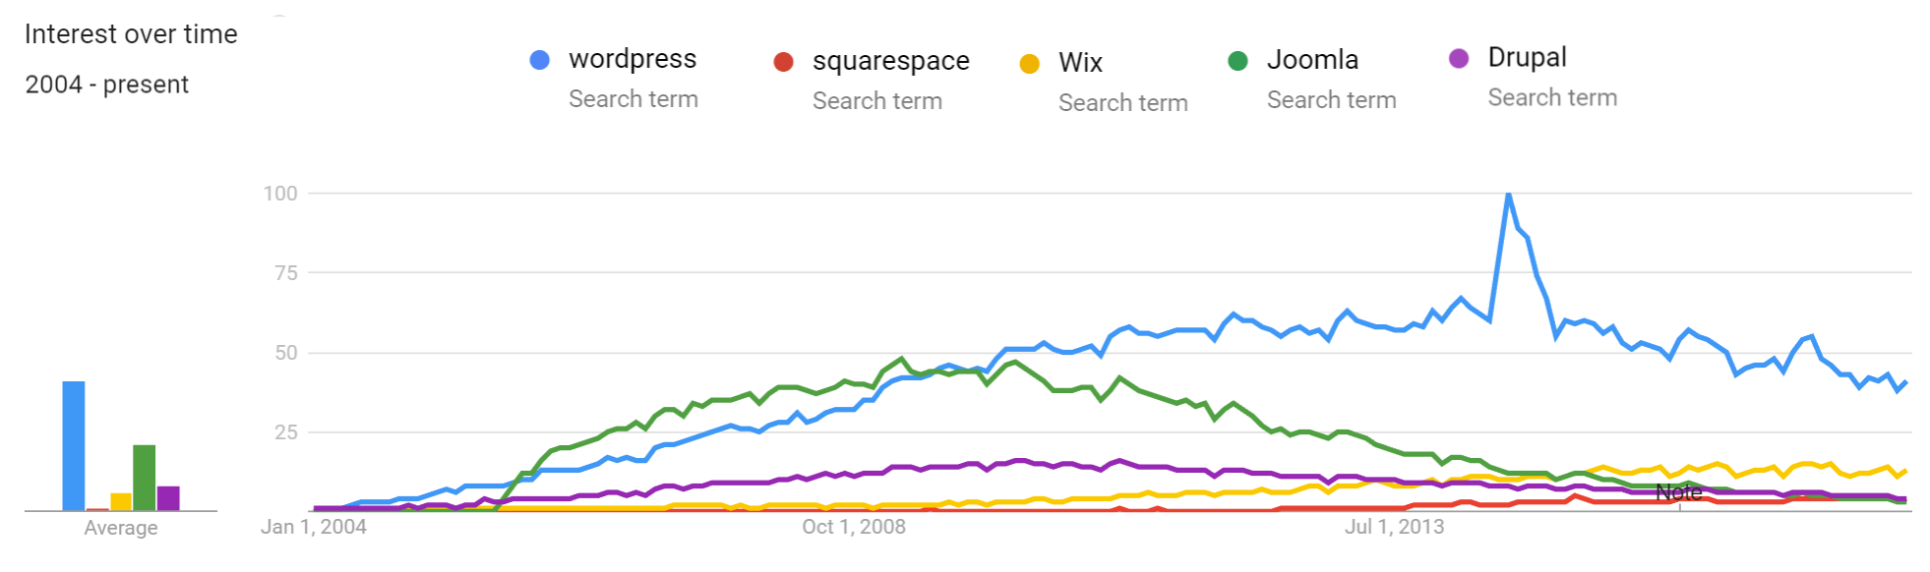The width and height of the screenshot is (1930, 572).
Task: Select the Joomla search term label
Action: [x=1312, y=60]
